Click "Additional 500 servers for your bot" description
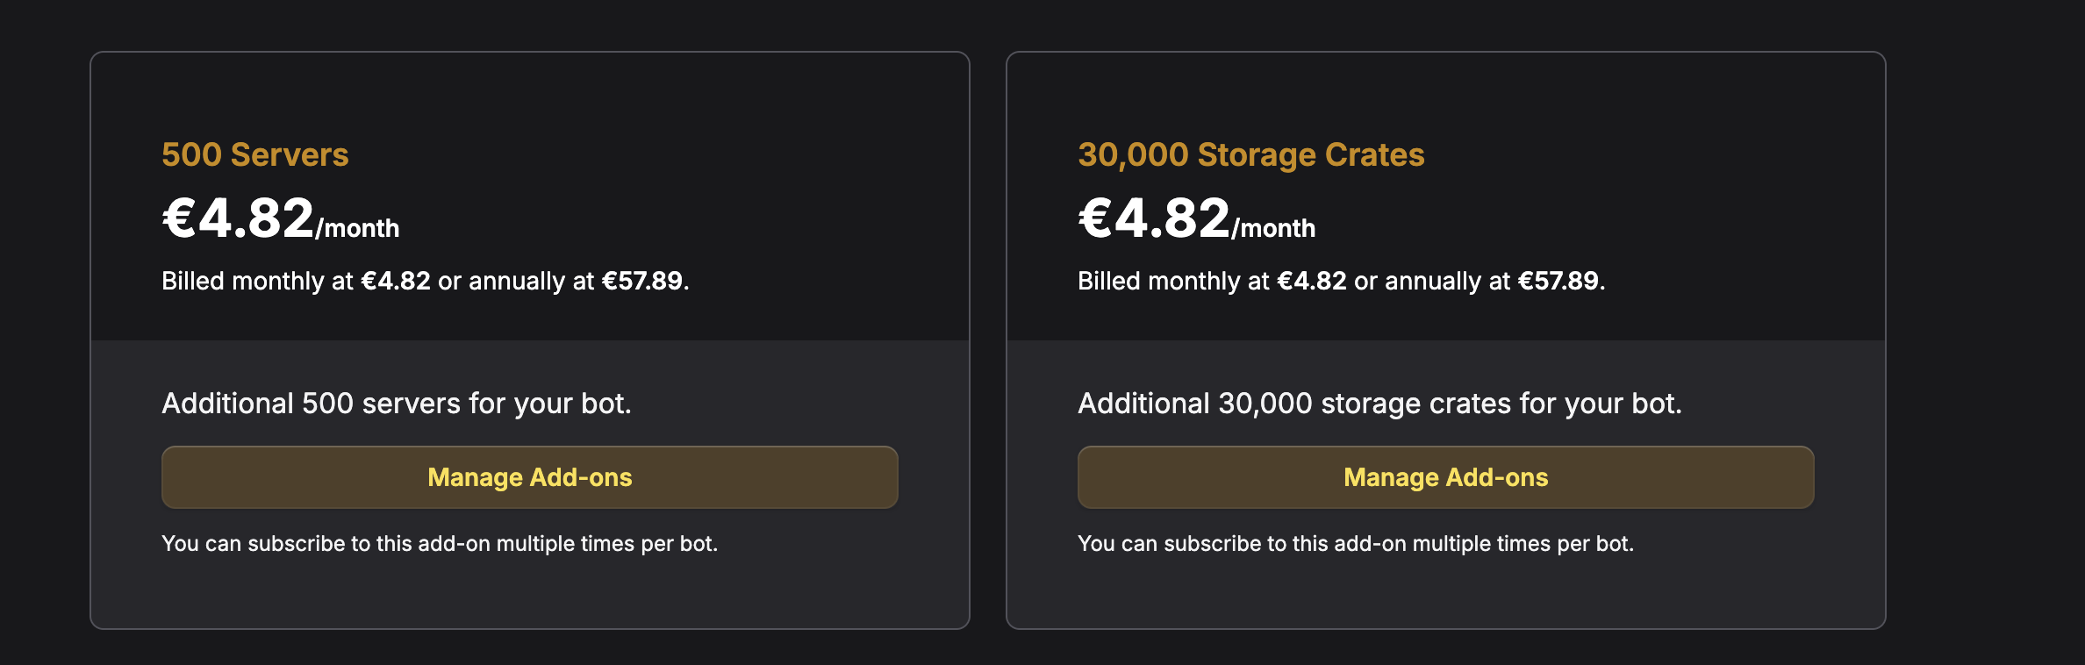The image size is (2085, 665). [397, 404]
